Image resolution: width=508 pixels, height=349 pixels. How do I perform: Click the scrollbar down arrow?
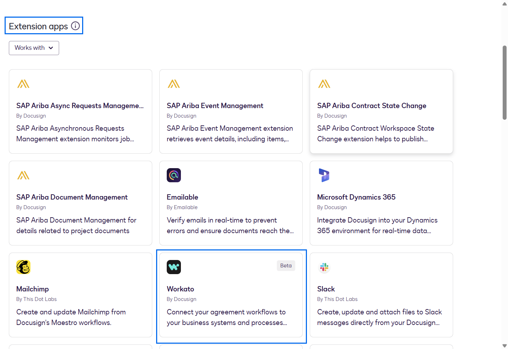click(505, 345)
